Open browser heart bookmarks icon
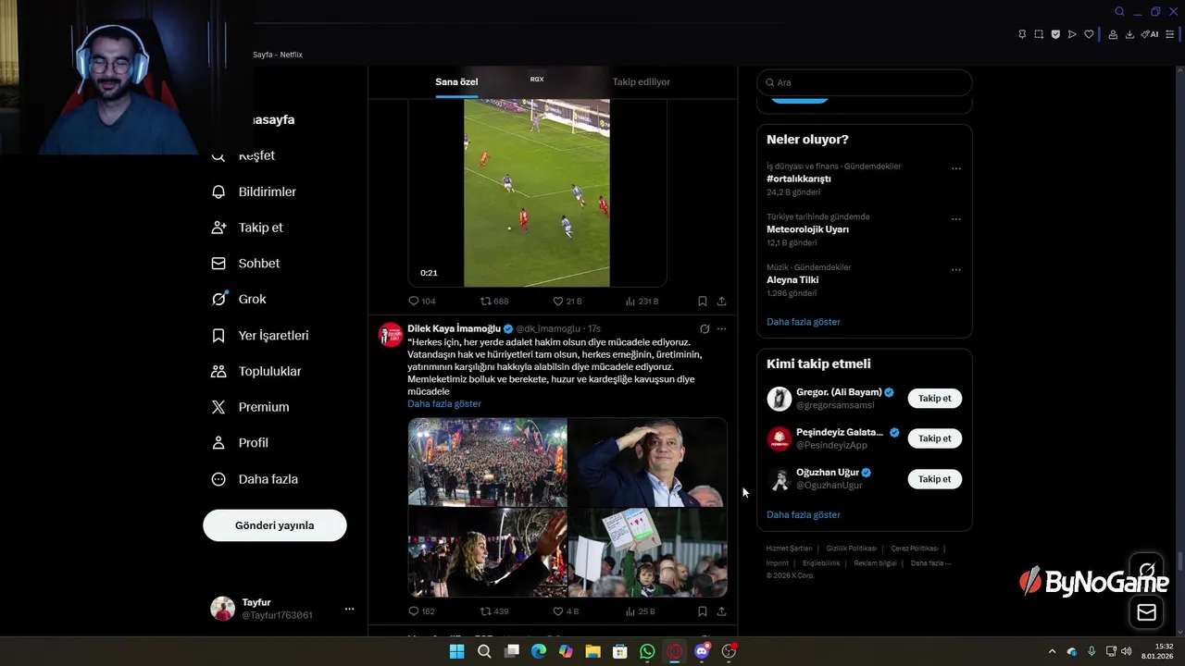Screen dimensions: 1185x666 click(x=1089, y=34)
